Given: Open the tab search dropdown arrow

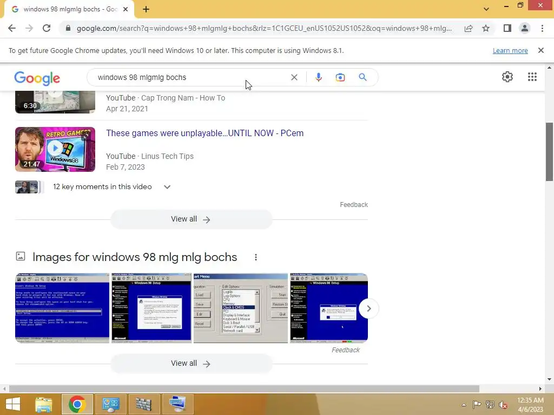Looking at the screenshot, I should (x=486, y=9).
